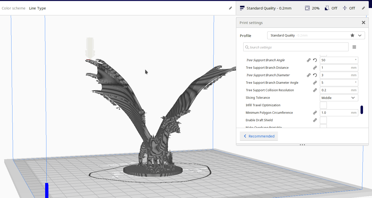Click the Minimum Polygon Circumference field

339,113
